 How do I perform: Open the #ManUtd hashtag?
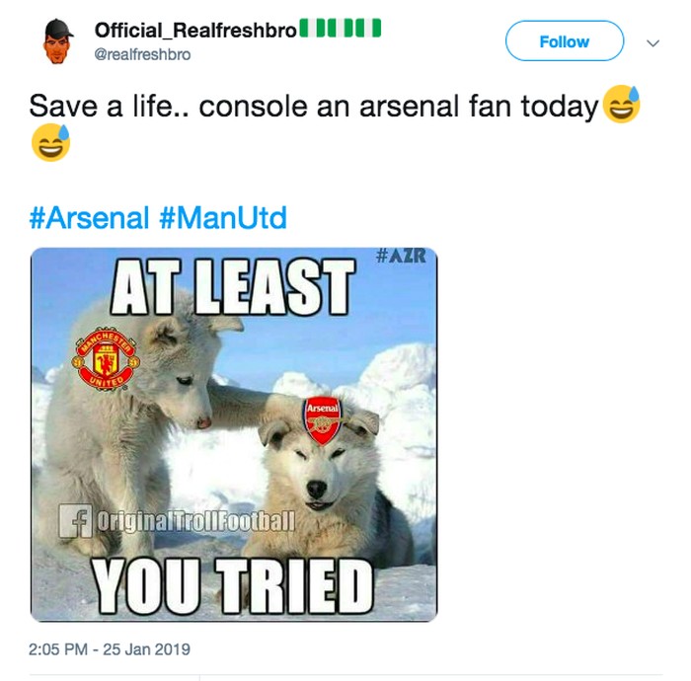pos(222,217)
